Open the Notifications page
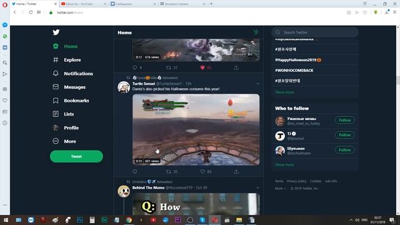400x225 pixels. 72,74
